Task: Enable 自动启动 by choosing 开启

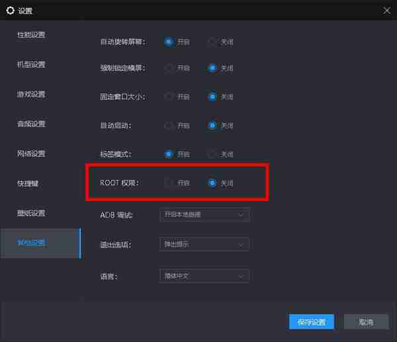Action: pyautogui.click(x=169, y=125)
